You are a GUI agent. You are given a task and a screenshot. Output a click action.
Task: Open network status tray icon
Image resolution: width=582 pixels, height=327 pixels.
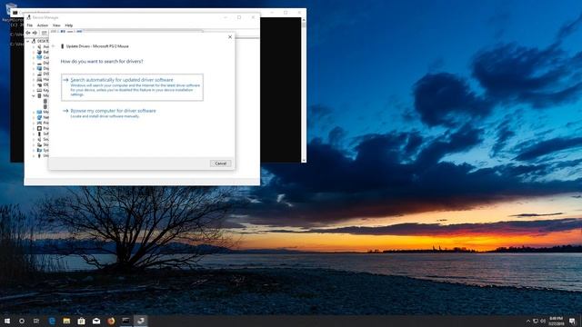[x=536, y=321]
